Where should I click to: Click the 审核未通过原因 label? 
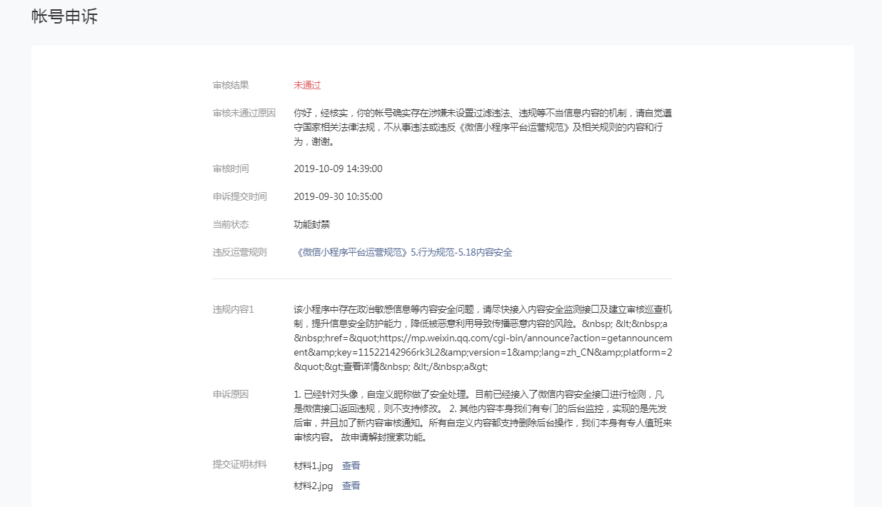point(244,113)
